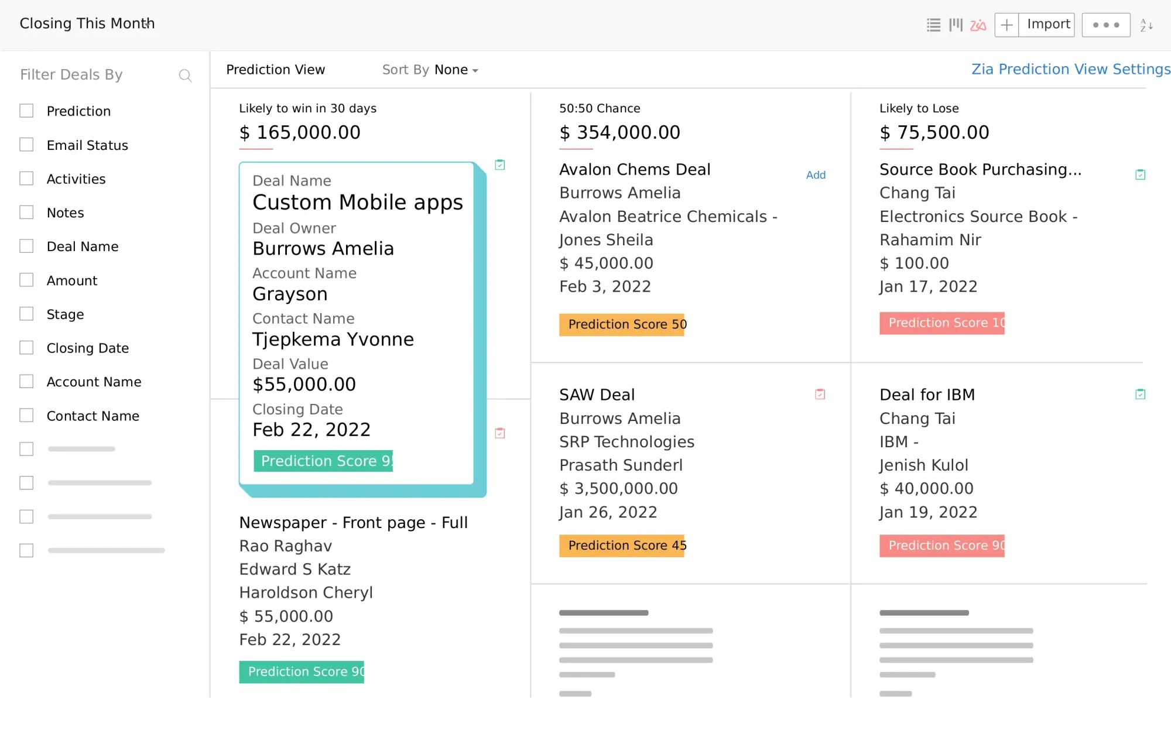The height and width of the screenshot is (730, 1171).
Task: Click Add link on Avalon Chems Deal
Action: point(816,175)
